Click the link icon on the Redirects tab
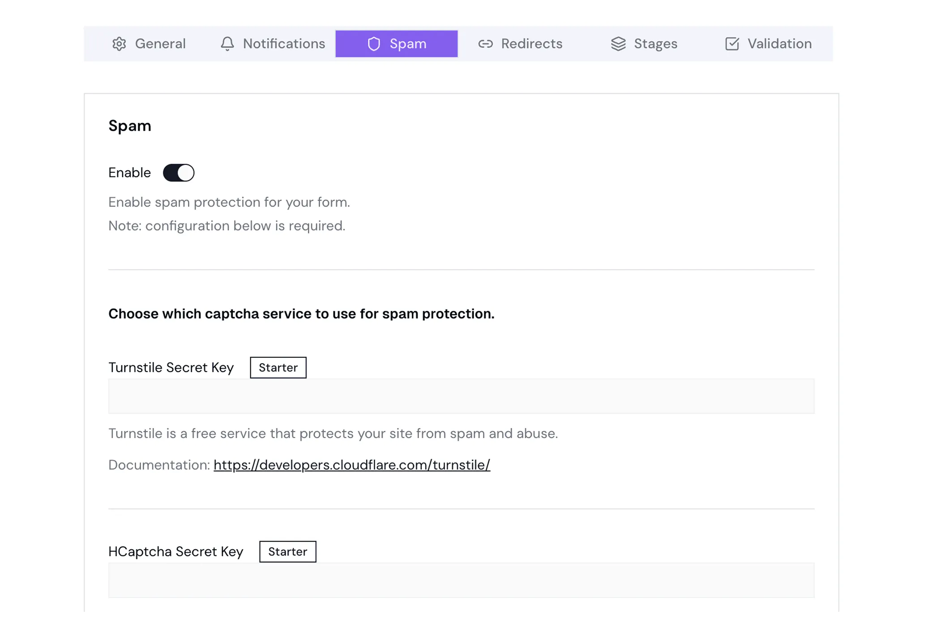 (485, 43)
